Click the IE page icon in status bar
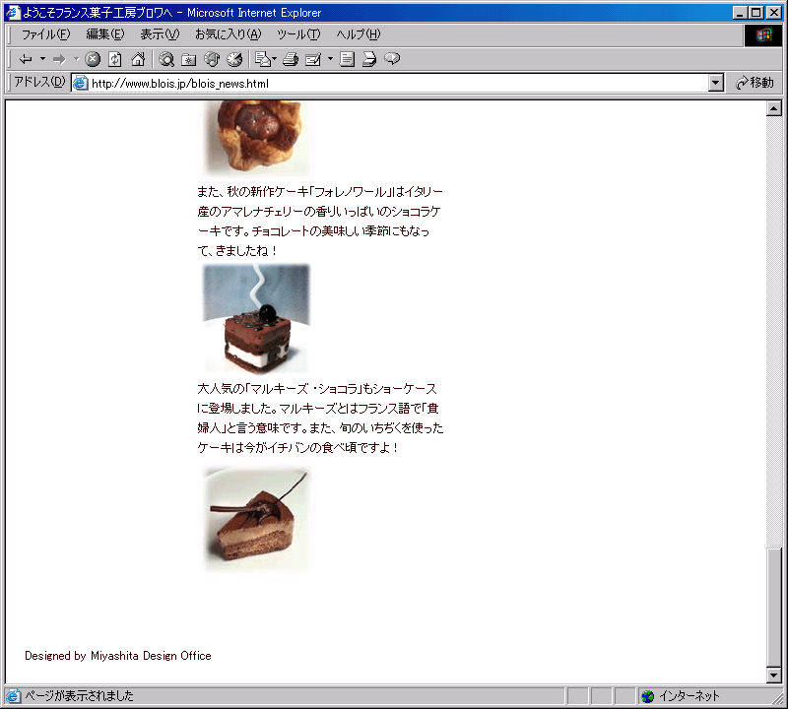This screenshot has width=788, height=709. pos(13,696)
